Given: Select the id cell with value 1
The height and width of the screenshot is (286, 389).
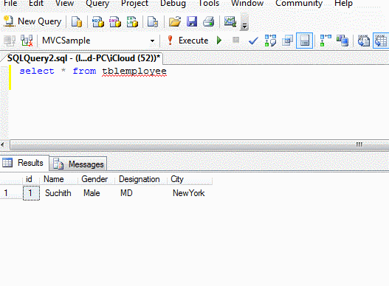Looking at the screenshot, I should pos(31,193).
